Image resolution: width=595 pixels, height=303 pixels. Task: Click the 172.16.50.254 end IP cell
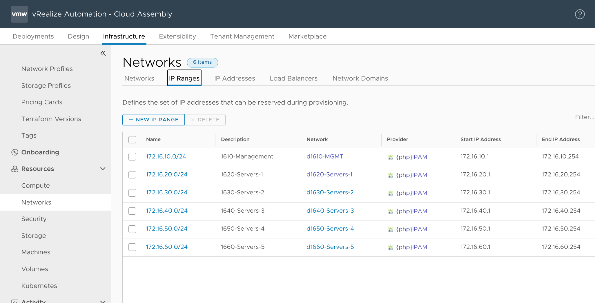pos(561,229)
